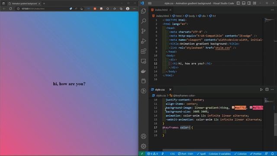Click the style.css vertical scrollbar

click(x=275, y=124)
